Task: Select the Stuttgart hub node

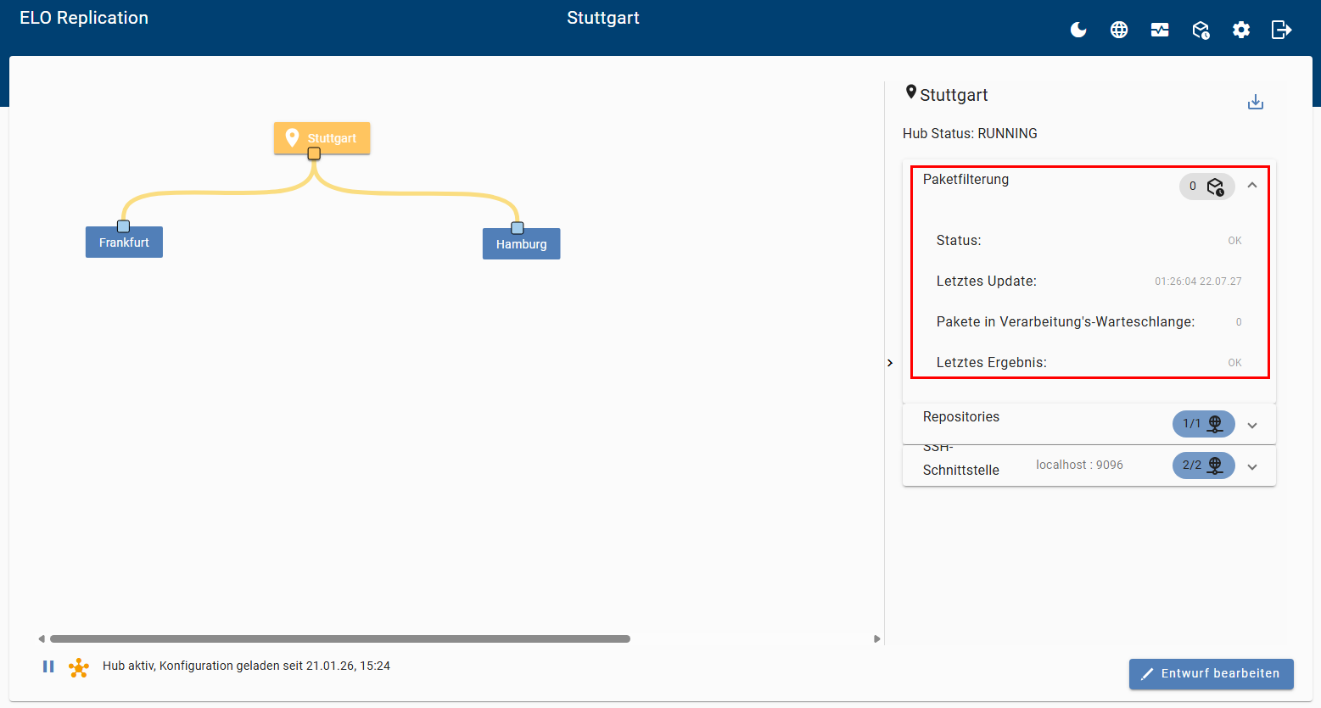Action: [x=322, y=137]
